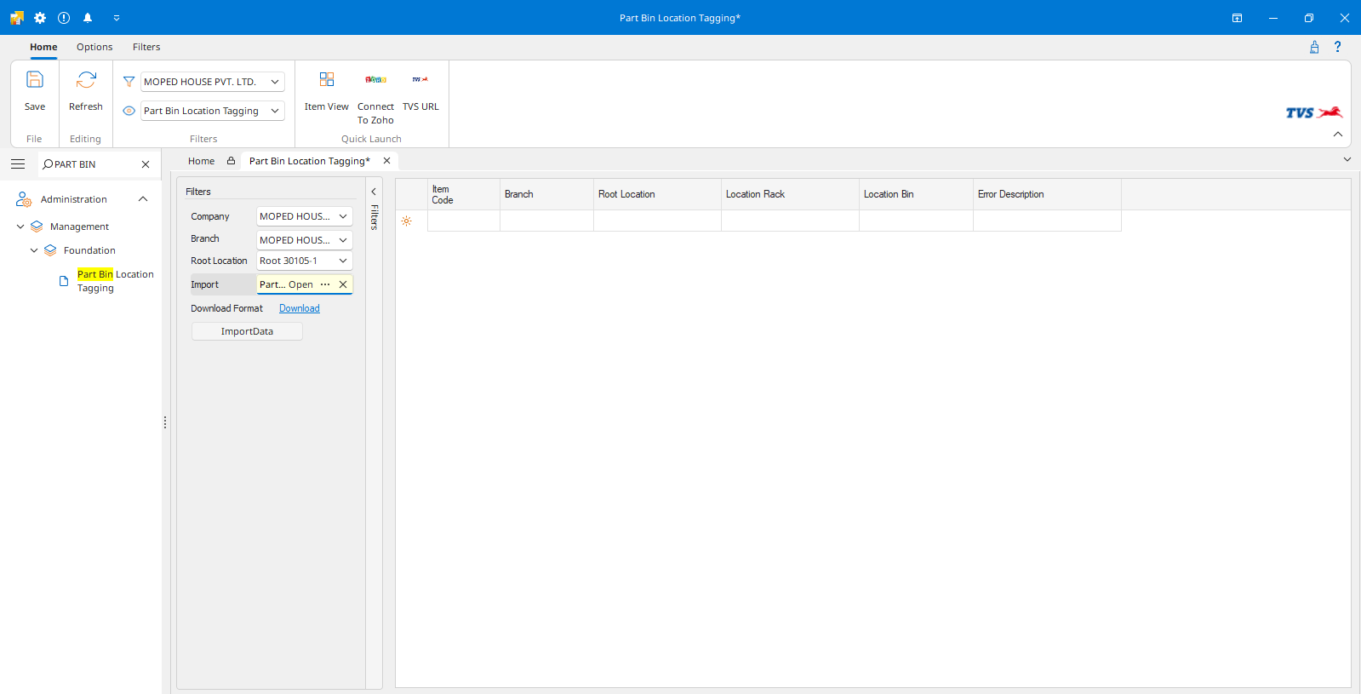Open the notifications bell
Viewport: 1361px width, 694px height.
pos(88,18)
